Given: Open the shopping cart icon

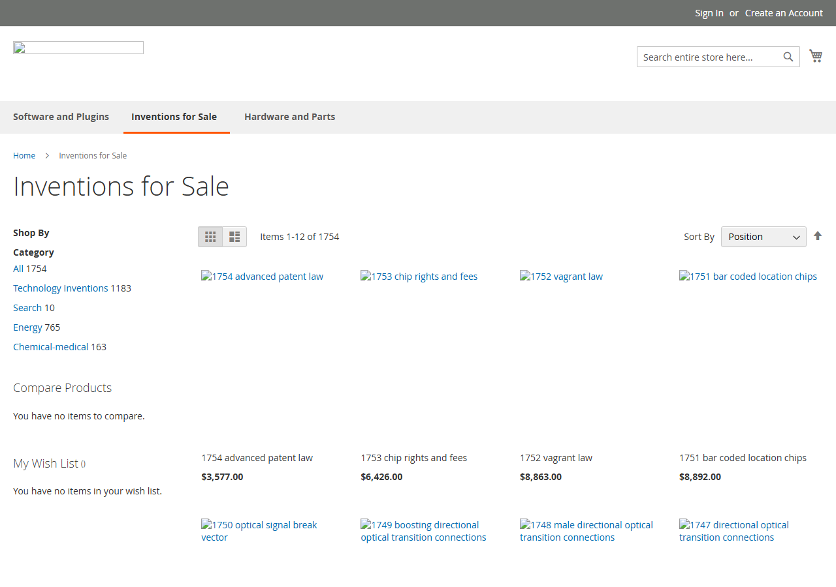Looking at the screenshot, I should 816,56.
